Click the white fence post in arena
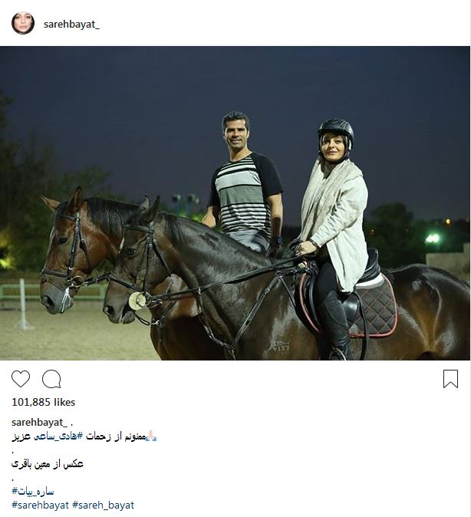Screen dimensions: 471x517 pos(23,305)
